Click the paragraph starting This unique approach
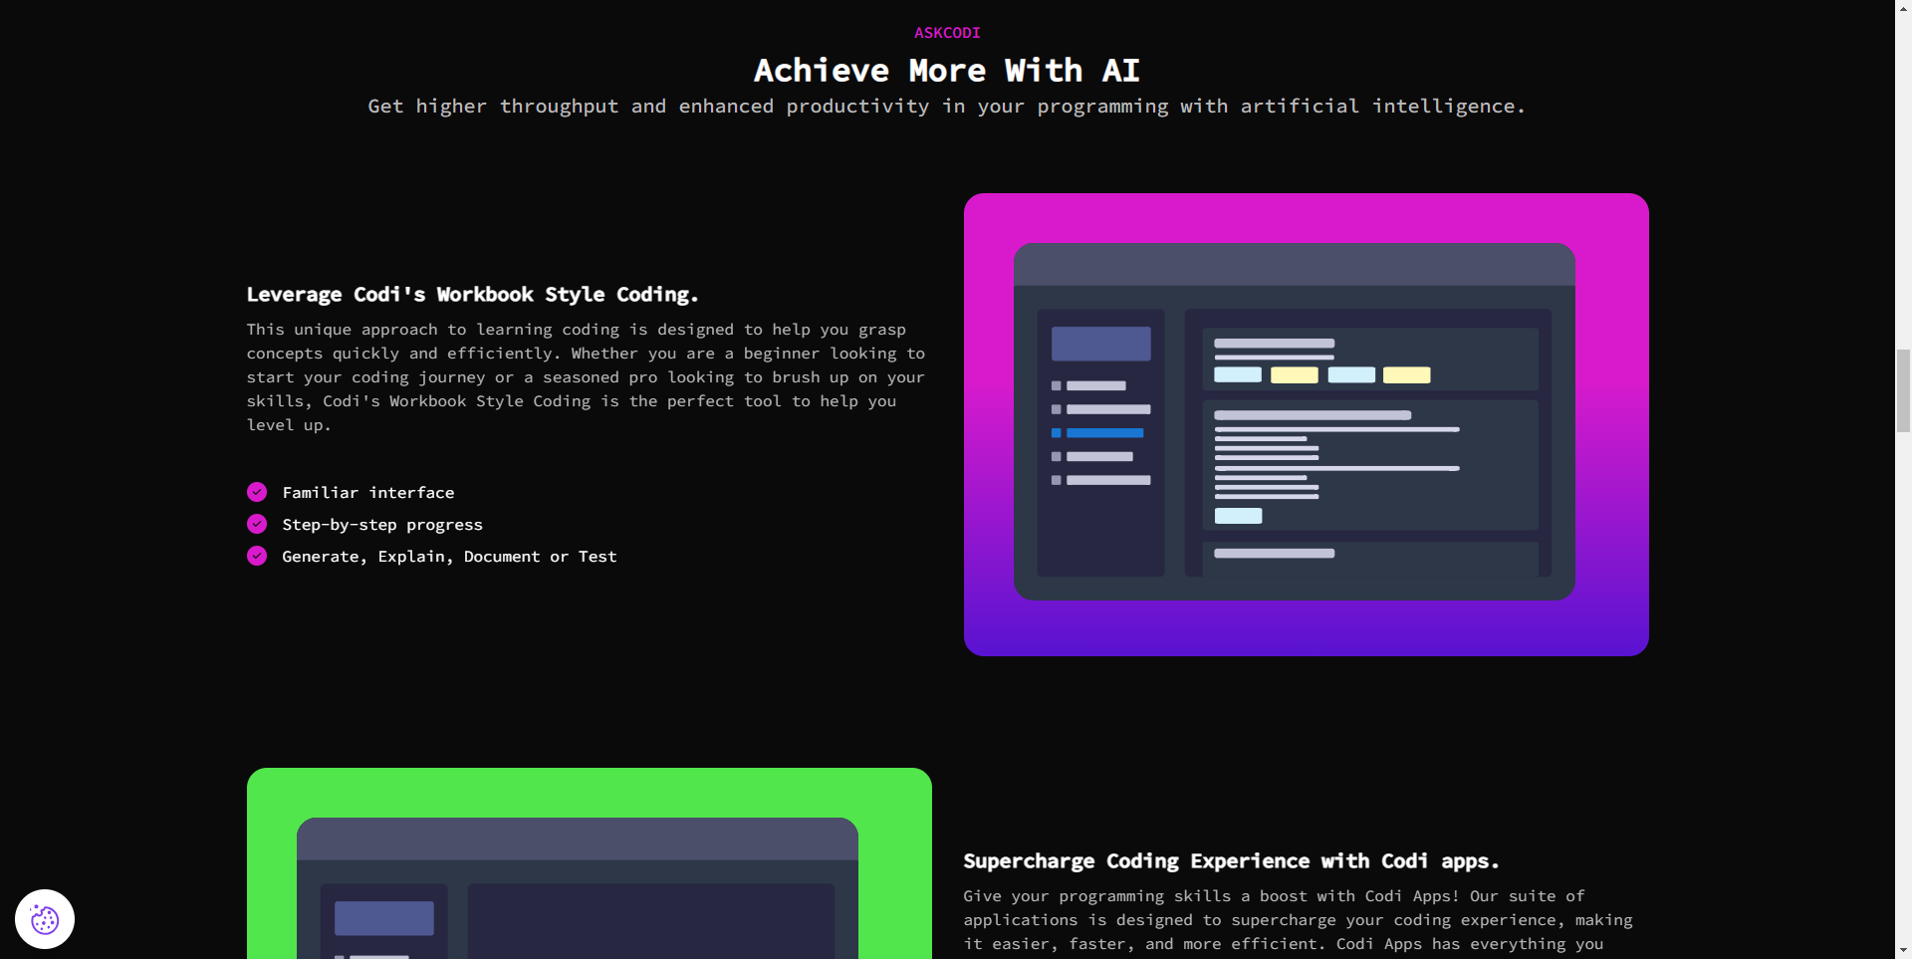Viewport: 1912px width, 959px height. coord(587,377)
